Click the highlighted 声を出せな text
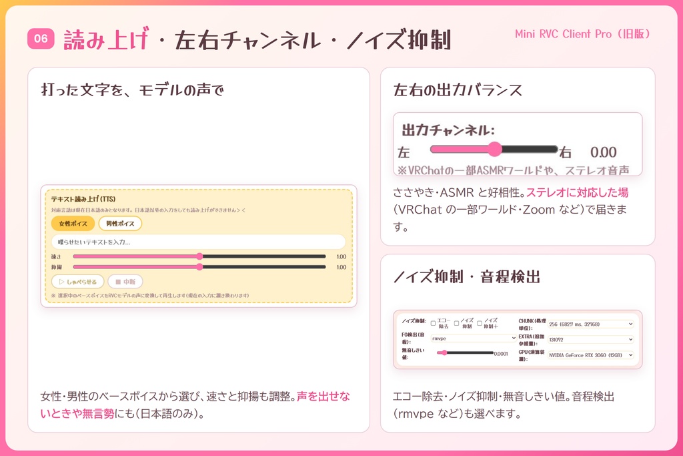This screenshot has width=683, height=456. pyautogui.click(x=323, y=397)
